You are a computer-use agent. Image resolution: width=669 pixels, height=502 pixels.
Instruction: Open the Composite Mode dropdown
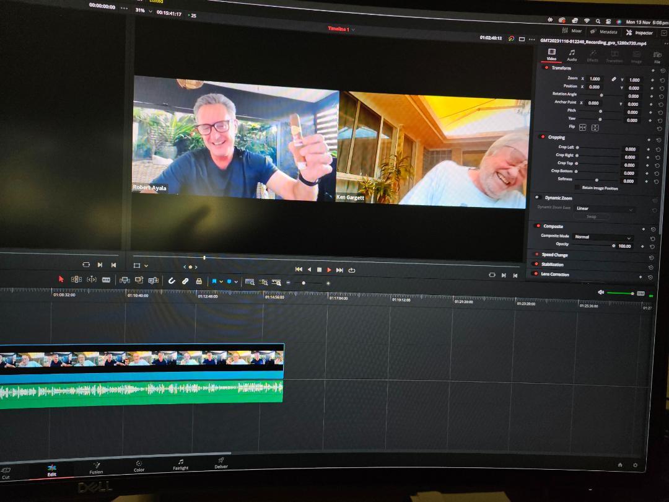[x=603, y=237]
